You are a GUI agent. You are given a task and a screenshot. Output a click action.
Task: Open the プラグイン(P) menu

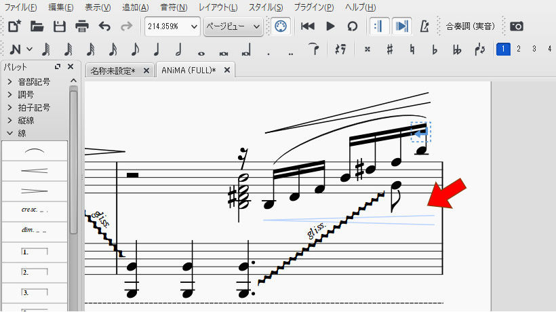coord(314,7)
